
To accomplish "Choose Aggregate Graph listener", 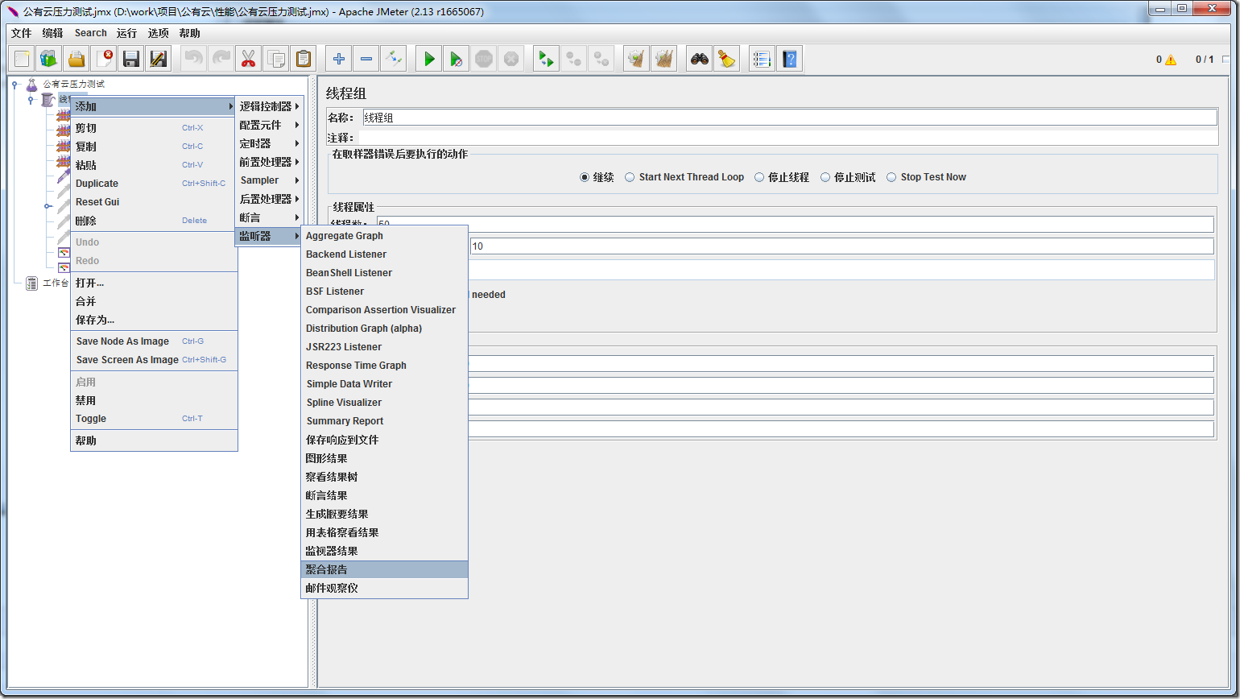I will [384, 236].
